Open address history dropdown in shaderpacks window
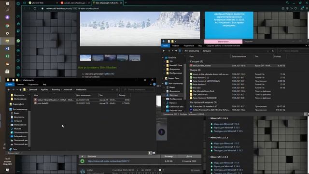The image size is (309, 174). [112, 89]
